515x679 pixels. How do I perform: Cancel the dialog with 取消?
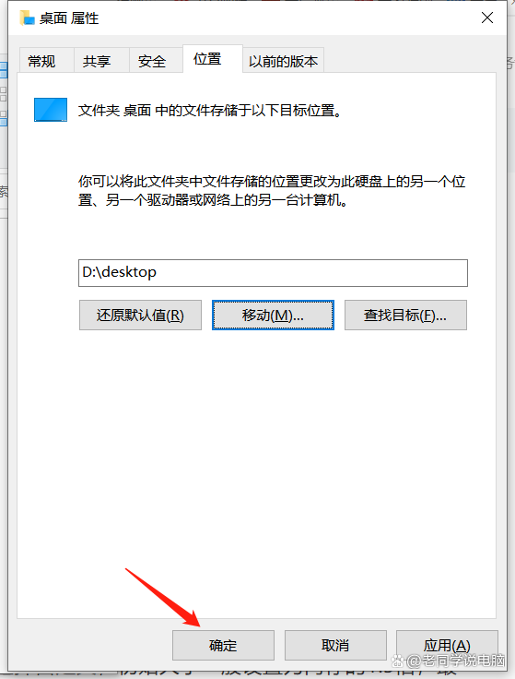335,645
